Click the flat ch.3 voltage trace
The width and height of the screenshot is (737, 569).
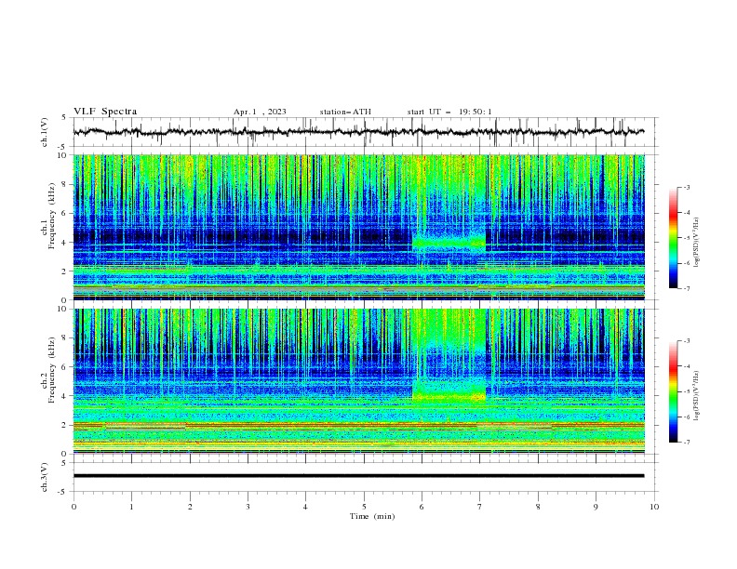358,476
